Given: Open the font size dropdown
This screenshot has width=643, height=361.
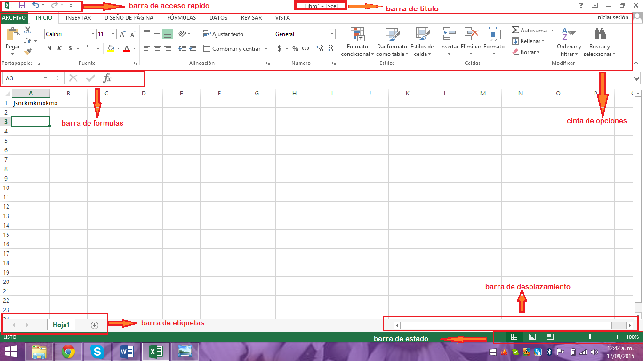Looking at the screenshot, I should click(x=113, y=34).
